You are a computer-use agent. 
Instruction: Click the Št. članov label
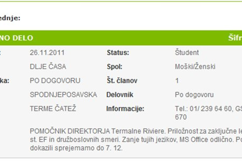point(122,81)
